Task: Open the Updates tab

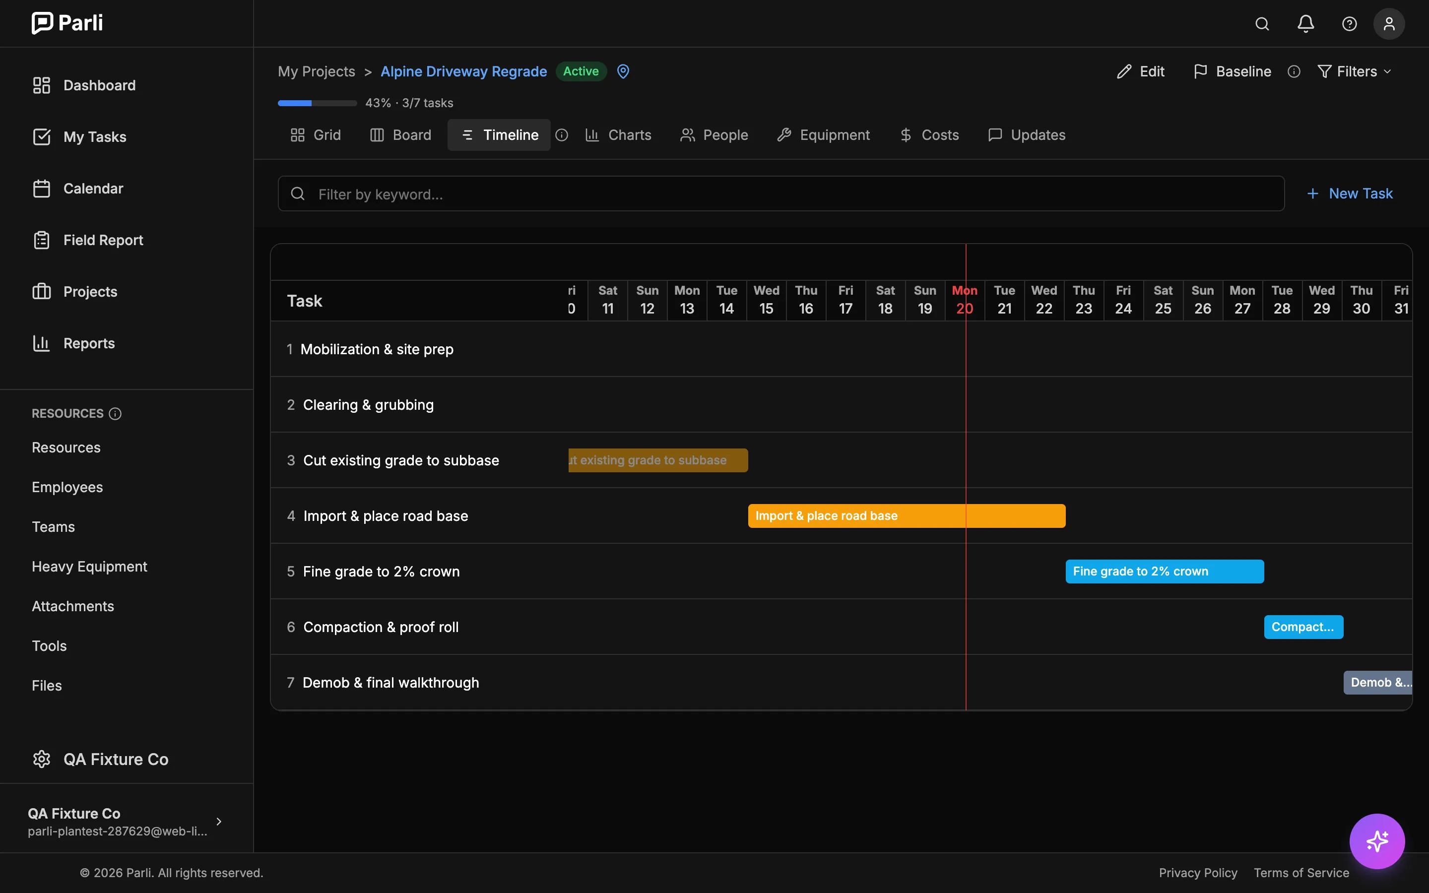Action: click(x=1026, y=135)
